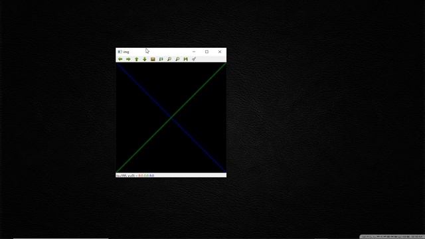Zoom out using second magnifier icon
The image size is (425, 239).
pyautogui.click(x=177, y=59)
